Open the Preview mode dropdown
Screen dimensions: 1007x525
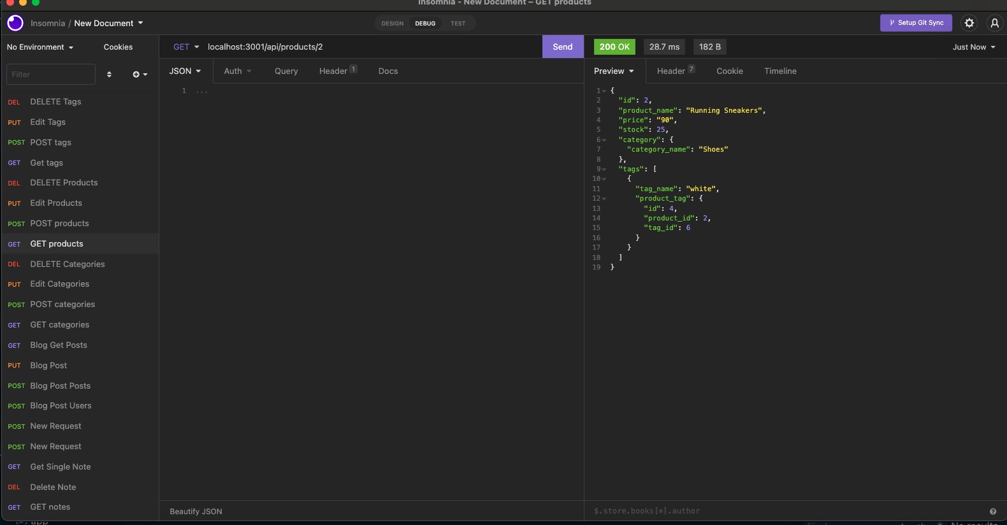click(614, 71)
